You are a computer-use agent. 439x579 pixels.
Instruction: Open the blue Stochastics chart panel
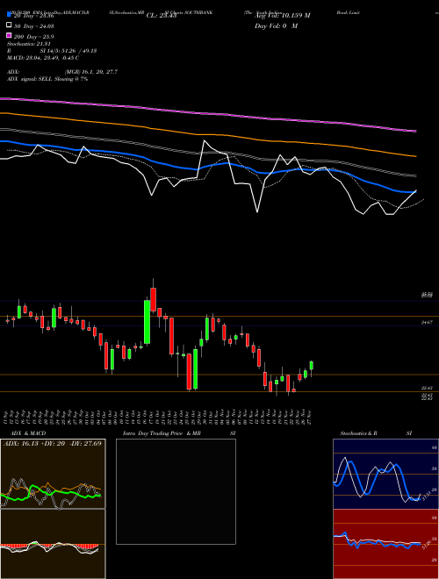point(385,474)
